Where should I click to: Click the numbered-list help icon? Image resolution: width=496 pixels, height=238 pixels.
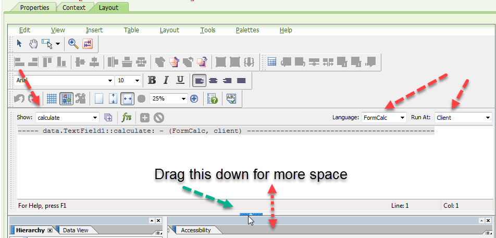pyautogui.click(x=212, y=98)
